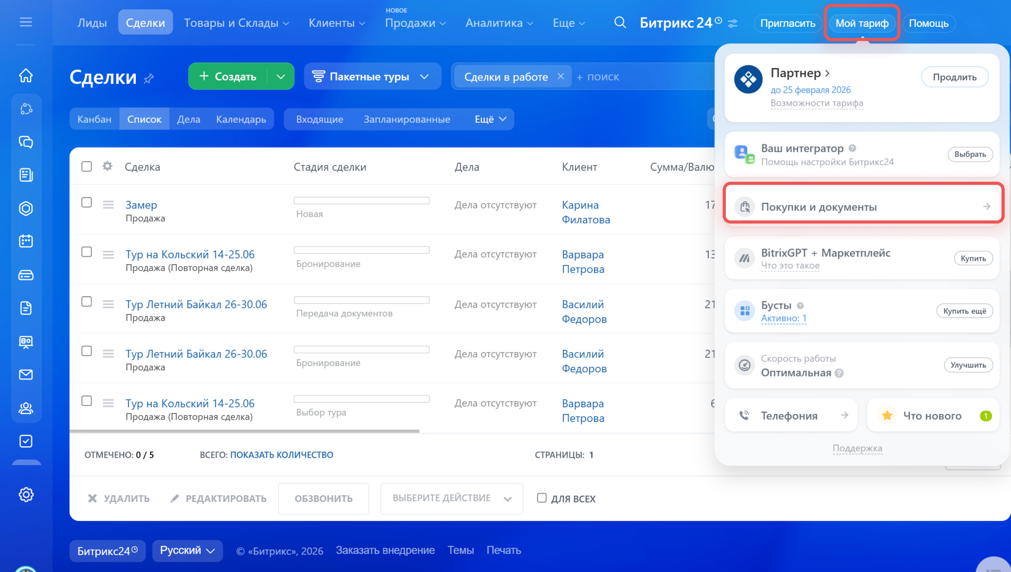Image resolution: width=1011 pixels, height=572 pixels.
Task: Open the calendar sidebar icon
Action: point(26,241)
